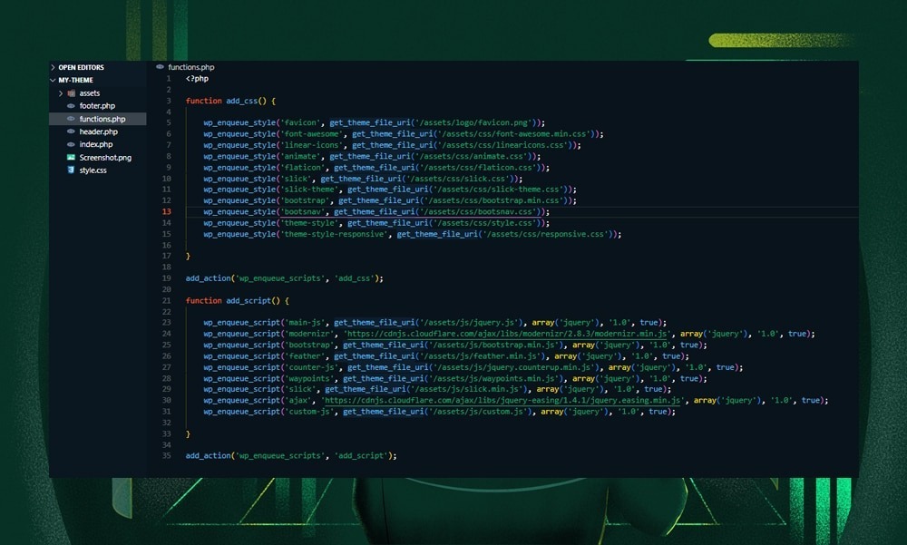The image size is (907, 545).
Task: Click line number 13 in the gutter
Action: click(x=166, y=211)
